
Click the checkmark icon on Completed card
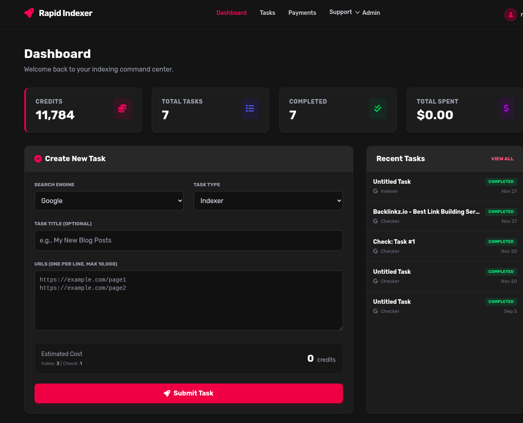(377, 108)
